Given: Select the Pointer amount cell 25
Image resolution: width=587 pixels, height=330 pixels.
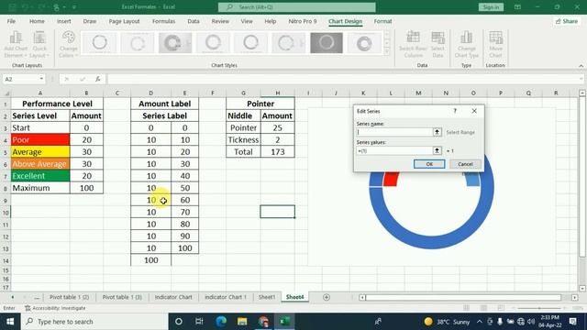Looking at the screenshot, I should click(277, 128).
